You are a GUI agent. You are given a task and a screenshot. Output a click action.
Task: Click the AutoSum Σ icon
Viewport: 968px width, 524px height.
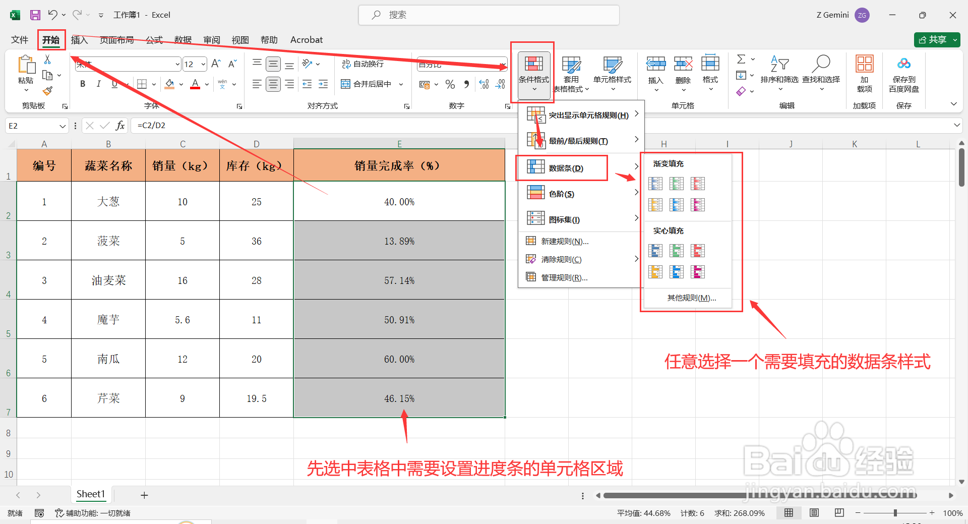tap(741, 59)
